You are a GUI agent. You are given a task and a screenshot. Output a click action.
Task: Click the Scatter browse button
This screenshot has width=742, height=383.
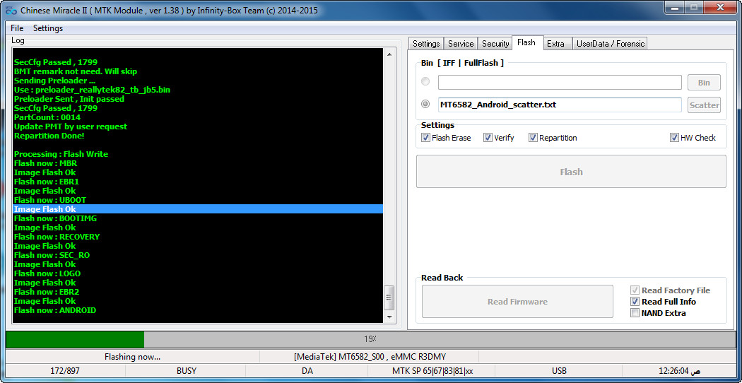704,105
